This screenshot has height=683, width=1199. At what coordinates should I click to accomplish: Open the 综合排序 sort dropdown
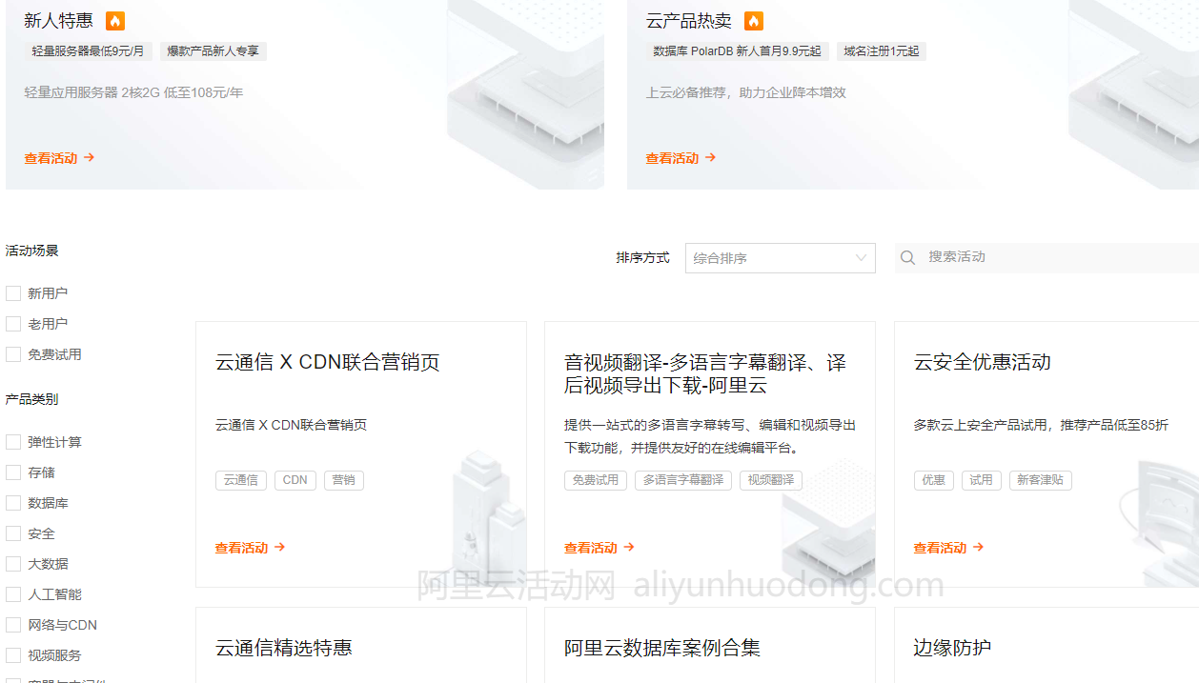click(x=781, y=258)
